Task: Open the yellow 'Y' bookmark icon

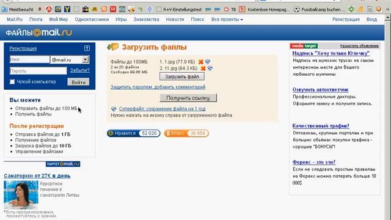Action: click(x=67, y=10)
